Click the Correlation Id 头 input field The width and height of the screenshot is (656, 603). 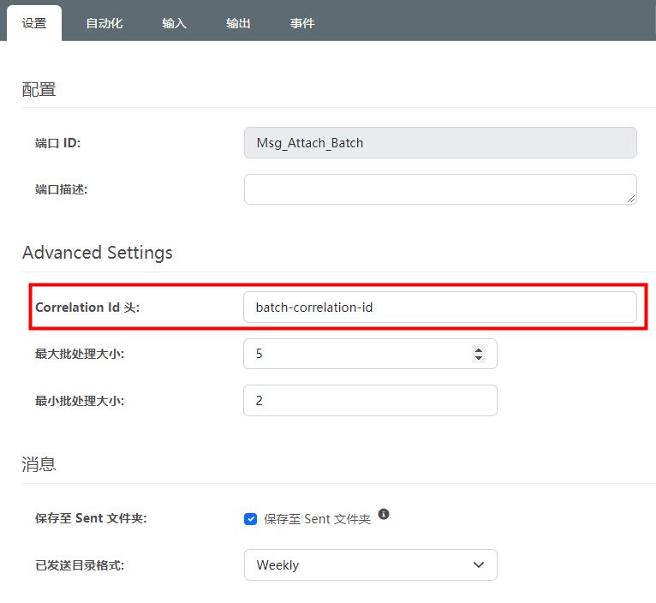440,307
